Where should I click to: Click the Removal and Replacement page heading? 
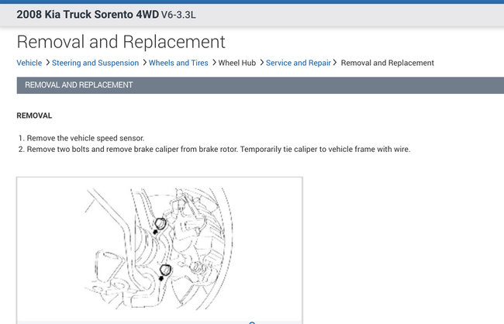121,42
